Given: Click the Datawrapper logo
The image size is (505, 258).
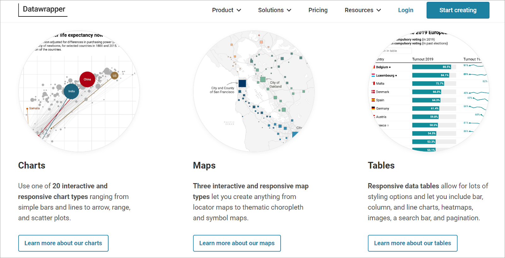Looking at the screenshot, I should (43, 9).
